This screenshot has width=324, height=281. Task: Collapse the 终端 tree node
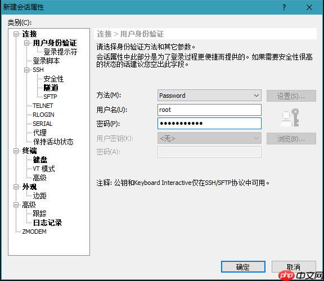click(x=16, y=151)
